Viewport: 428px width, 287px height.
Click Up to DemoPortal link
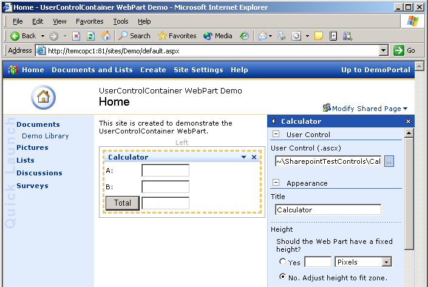[x=376, y=70]
